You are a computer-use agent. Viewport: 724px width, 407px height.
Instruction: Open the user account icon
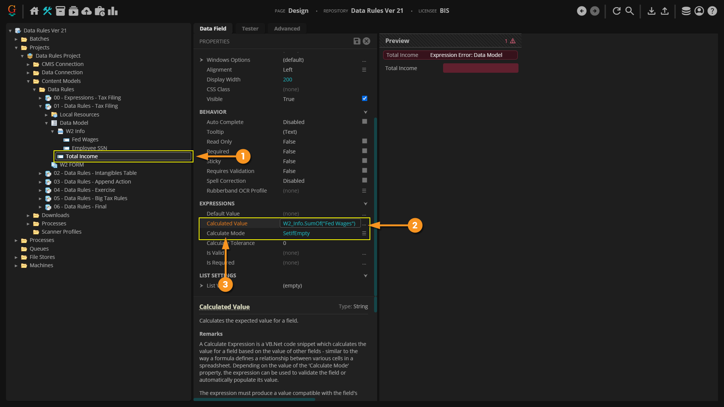click(x=699, y=11)
